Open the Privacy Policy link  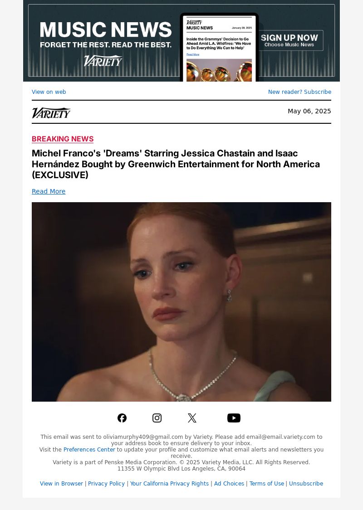click(x=106, y=484)
